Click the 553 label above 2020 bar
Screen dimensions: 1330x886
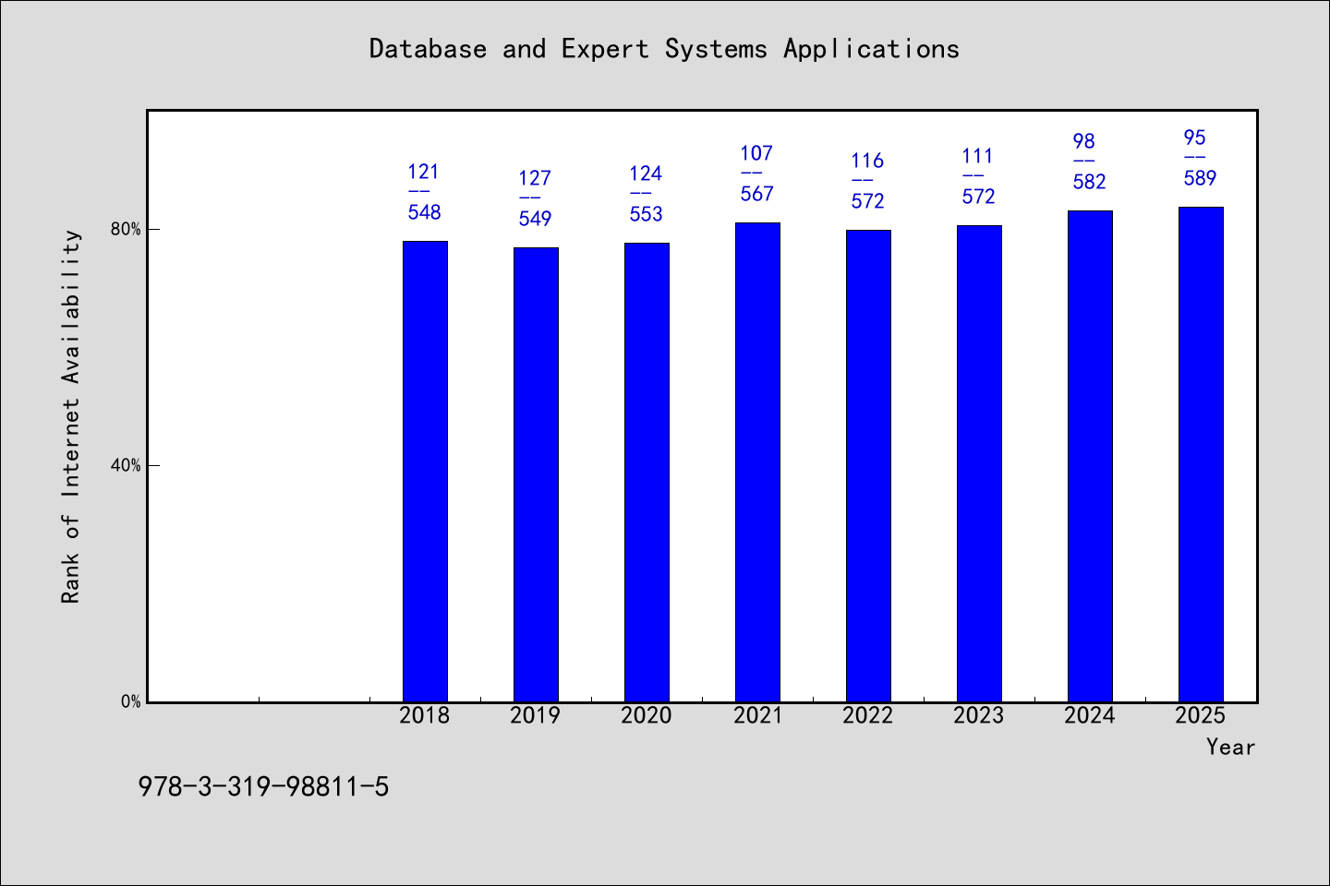(647, 214)
